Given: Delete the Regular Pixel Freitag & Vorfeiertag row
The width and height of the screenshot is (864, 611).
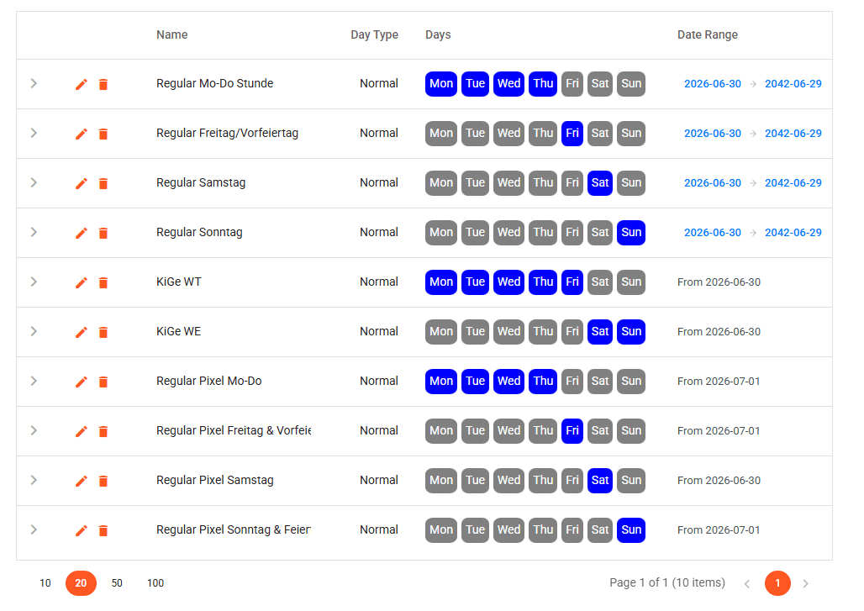Looking at the screenshot, I should point(103,431).
